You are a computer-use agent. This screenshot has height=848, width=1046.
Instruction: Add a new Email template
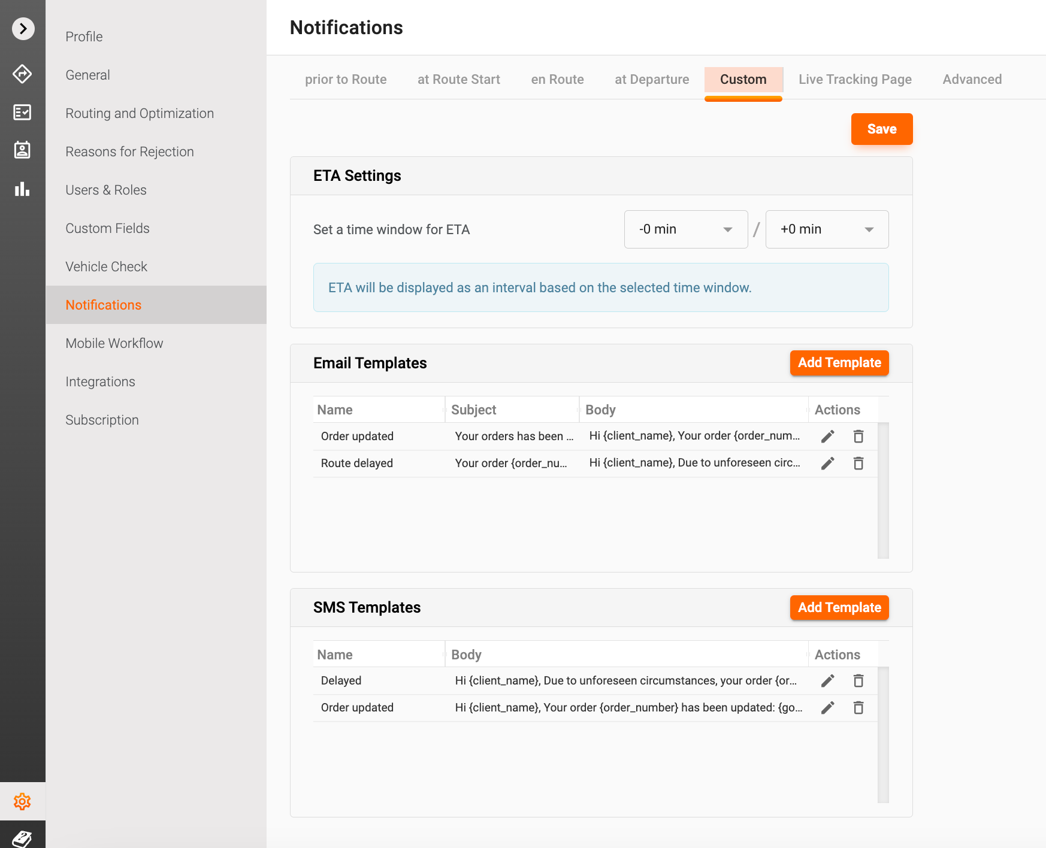point(839,363)
